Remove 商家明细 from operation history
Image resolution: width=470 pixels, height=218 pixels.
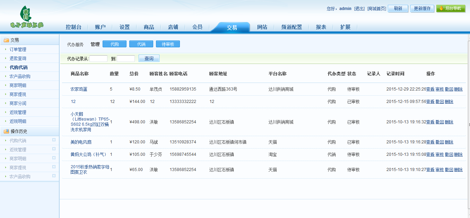[54, 158]
